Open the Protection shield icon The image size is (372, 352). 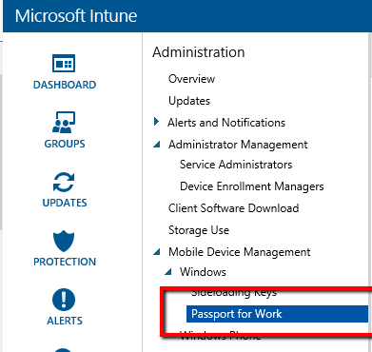tap(64, 241)
